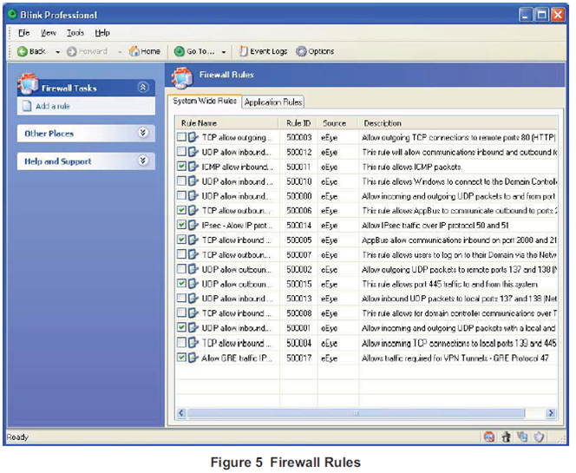This screenshot has height=473, width=576.
Task: Click the status bar shield icon
Action: click(x=539, y=437)
